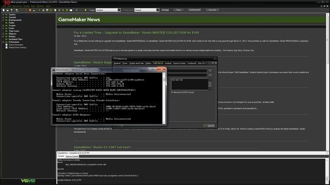Viewport: 330px width, 185px height.
Task: Click the Edit menu
Action: [9, 6]
